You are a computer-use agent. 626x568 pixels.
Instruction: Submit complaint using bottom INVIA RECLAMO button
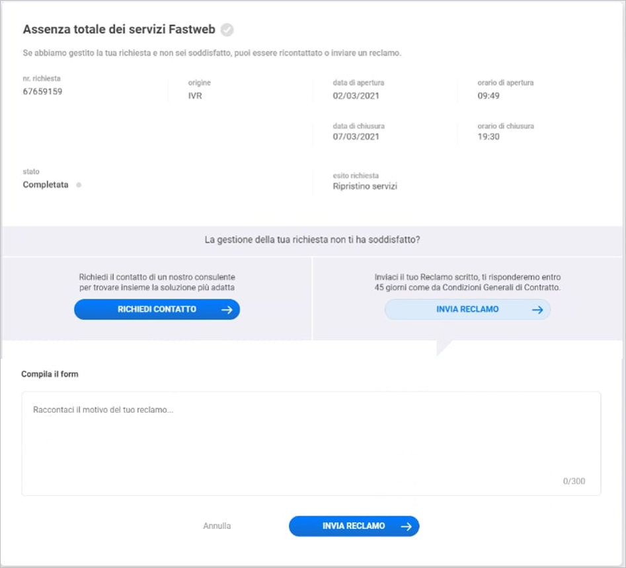click(x=354, y=526)
